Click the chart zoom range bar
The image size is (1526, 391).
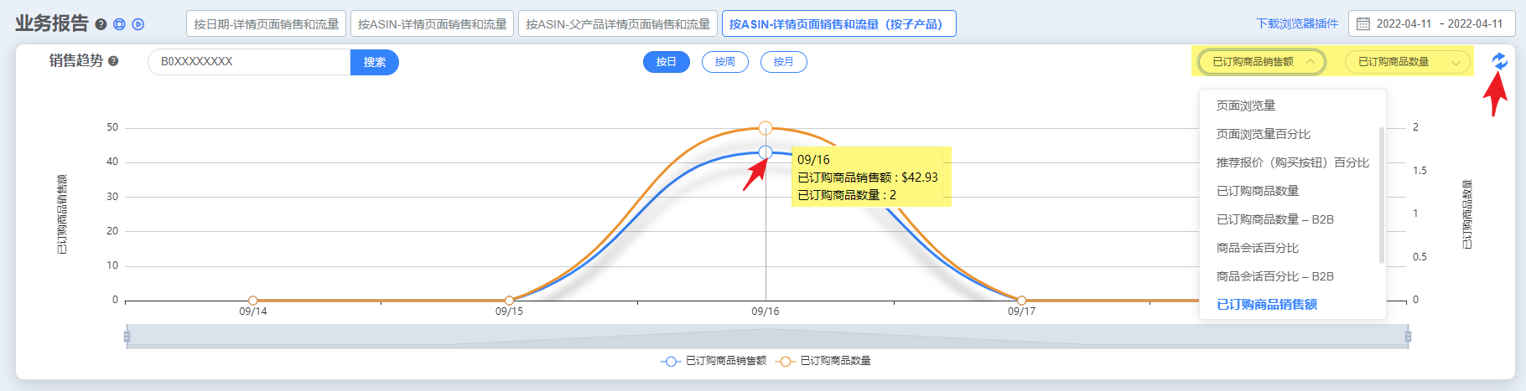pos(767,337)
